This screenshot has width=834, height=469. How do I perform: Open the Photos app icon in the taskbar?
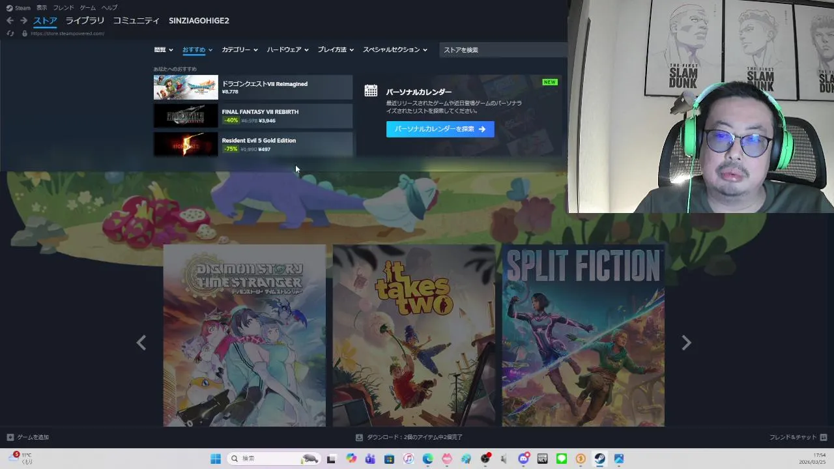tap(619, 459)
